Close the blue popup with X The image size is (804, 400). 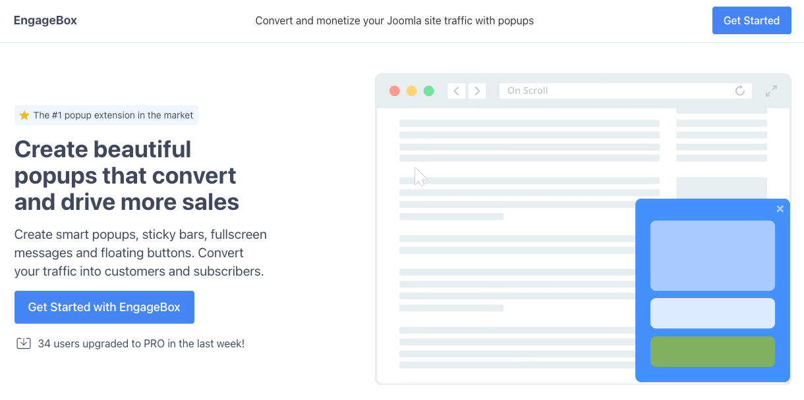pos(780,209)
